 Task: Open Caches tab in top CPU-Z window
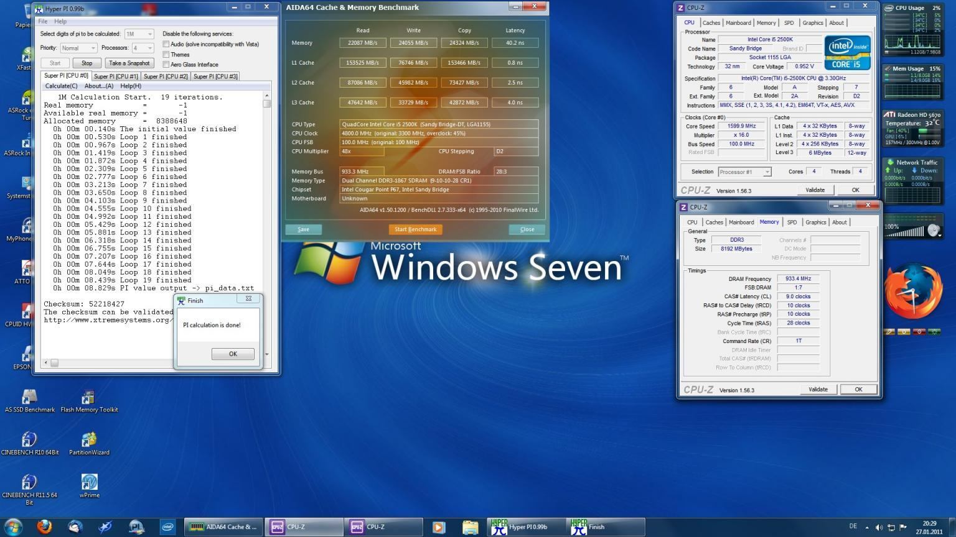point(711,23)
